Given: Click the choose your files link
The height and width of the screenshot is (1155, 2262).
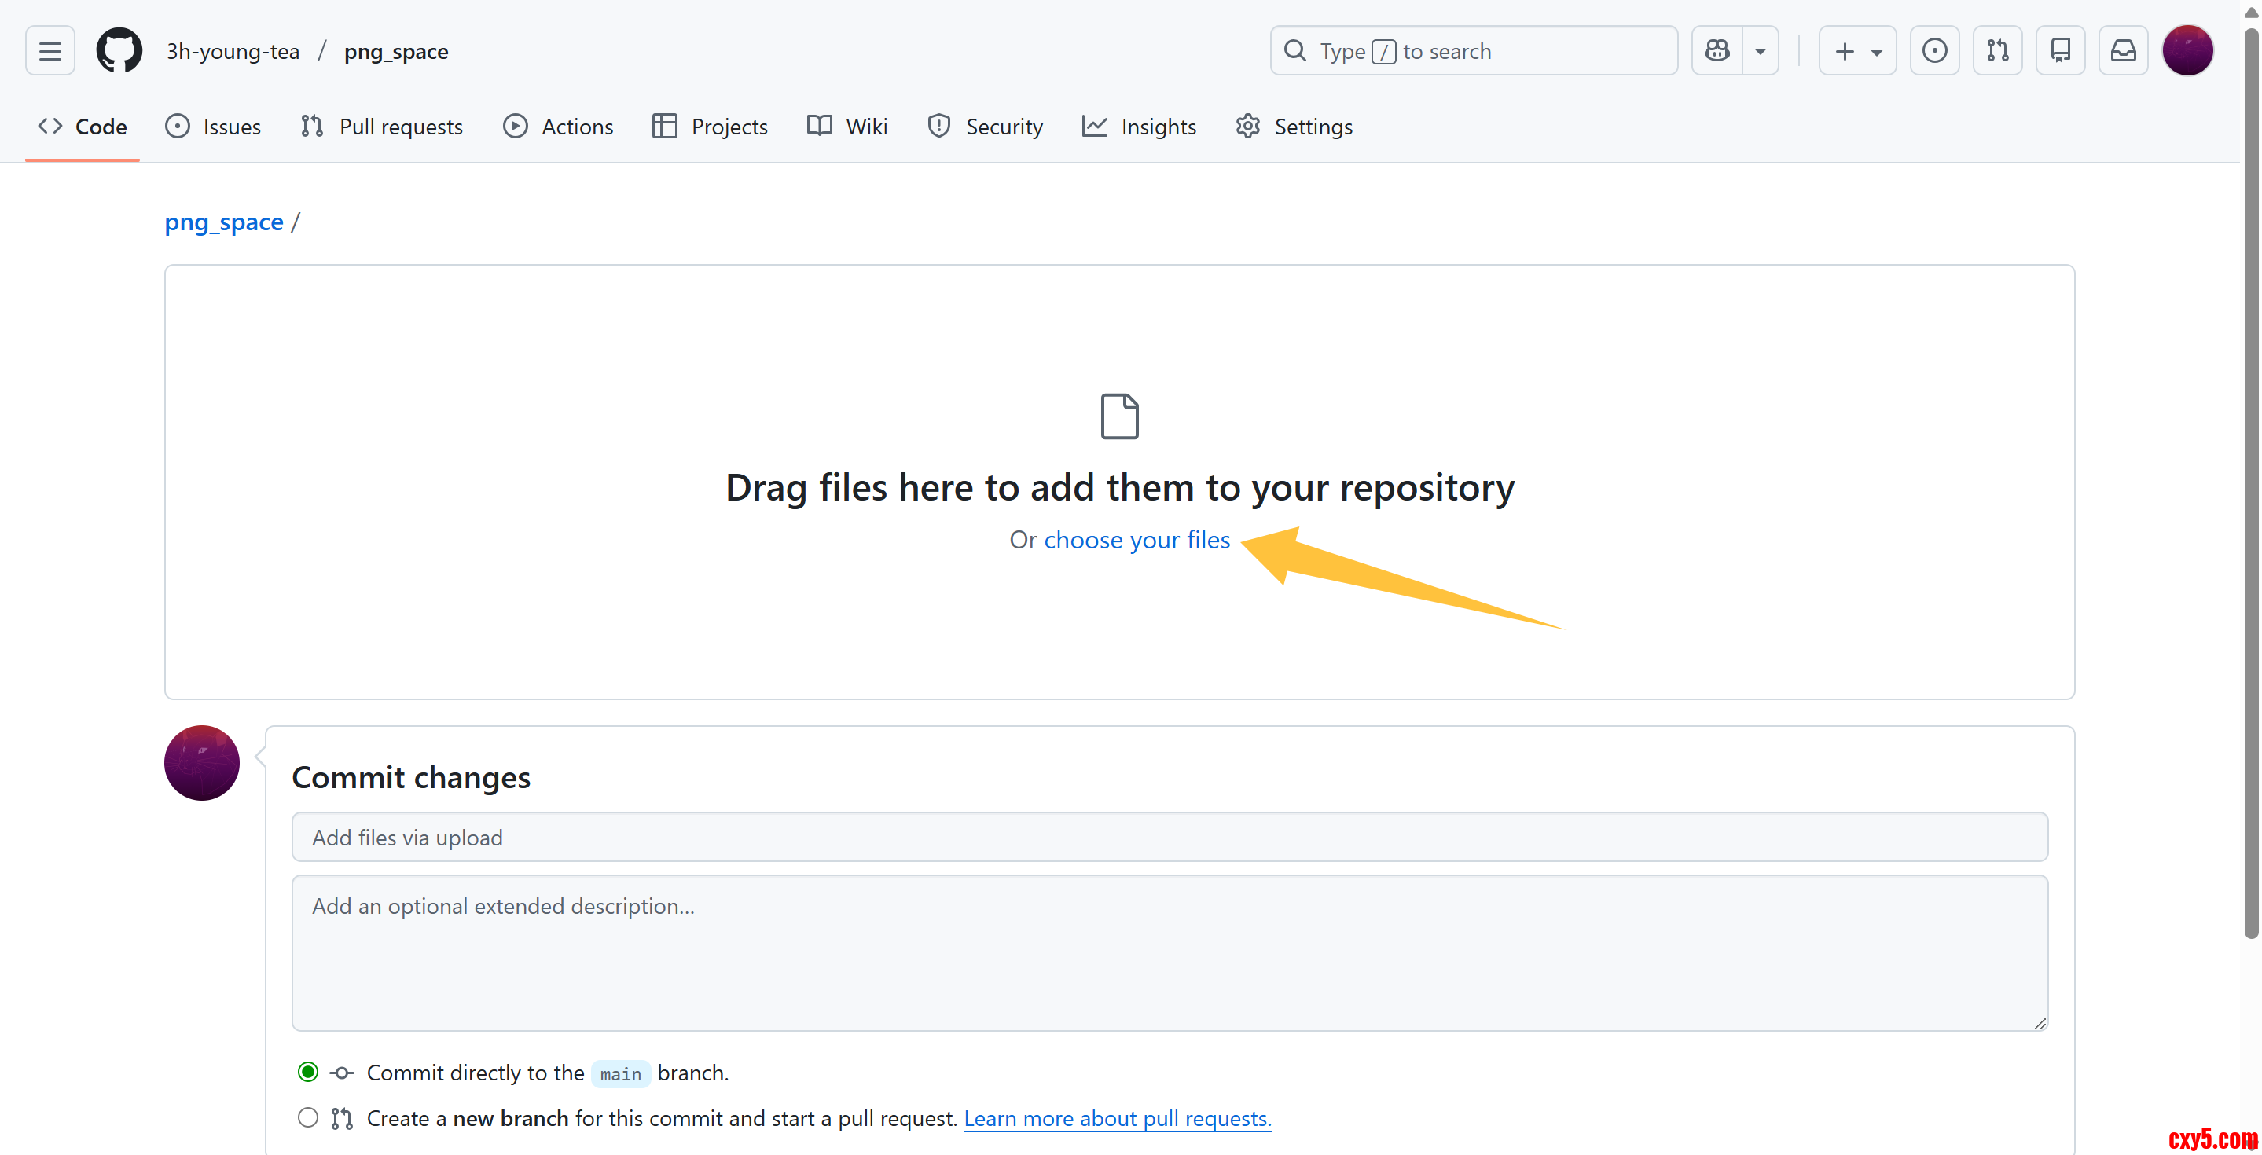Looking at the screenshot, I should point(1137,540).
